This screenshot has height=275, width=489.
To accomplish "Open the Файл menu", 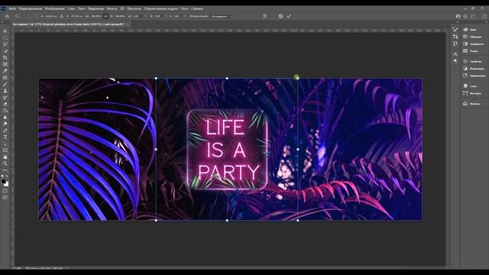I will [x=12, y=8].
